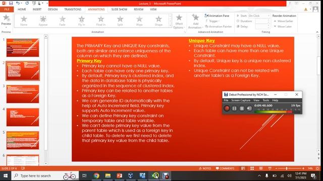323x181 pixels.
Task: Switch to the TRANSITIONS tab
Action: coord(73,10)
